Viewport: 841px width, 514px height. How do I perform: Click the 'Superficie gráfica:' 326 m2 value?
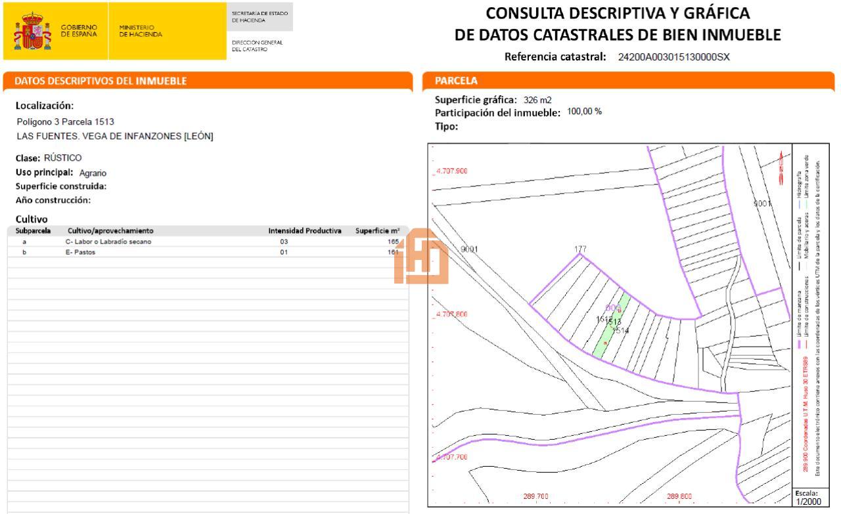pos(537,100)
